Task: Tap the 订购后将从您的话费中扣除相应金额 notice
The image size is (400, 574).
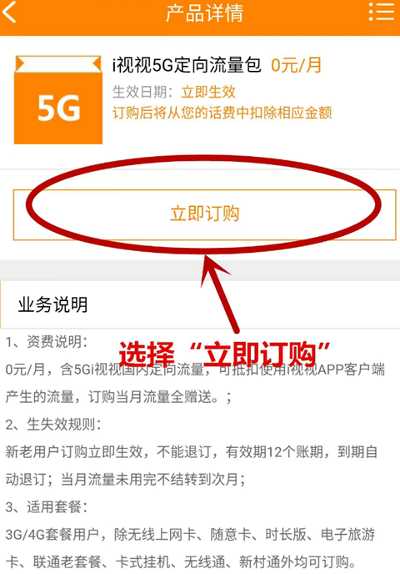Action: tap(222, 113)
